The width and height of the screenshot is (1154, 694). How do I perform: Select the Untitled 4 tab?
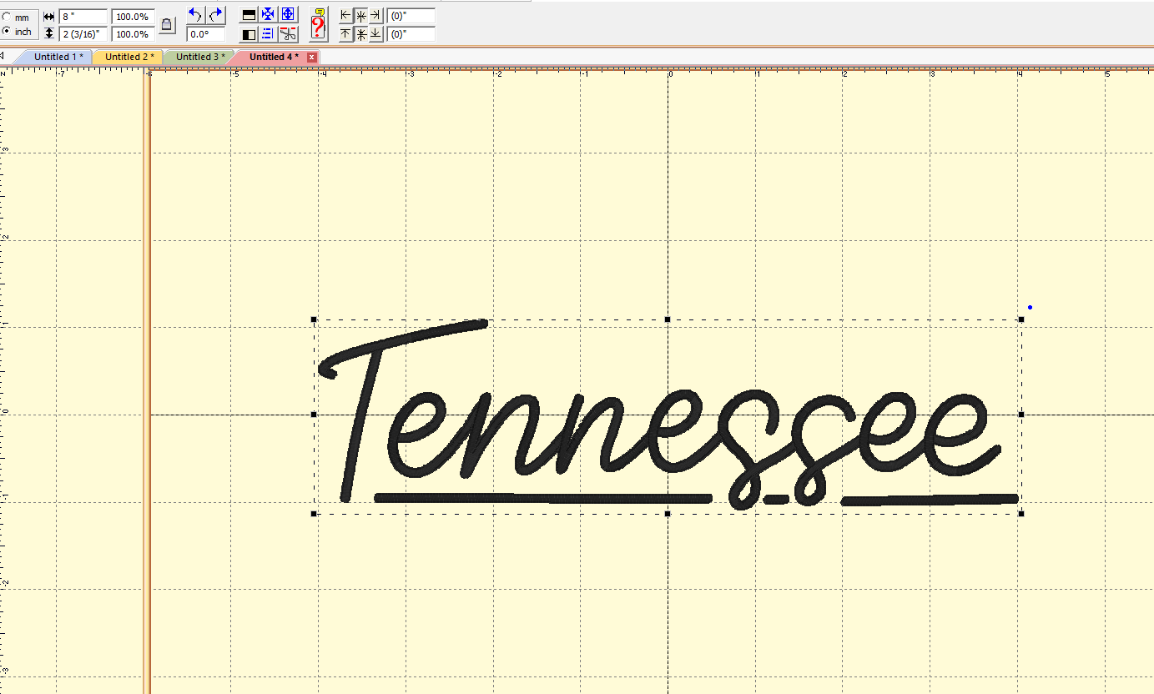[272, 57]
